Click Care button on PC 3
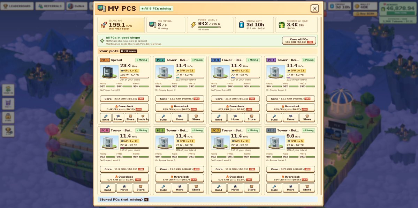The width and height of the screenshot is (418, 208). 235,99
